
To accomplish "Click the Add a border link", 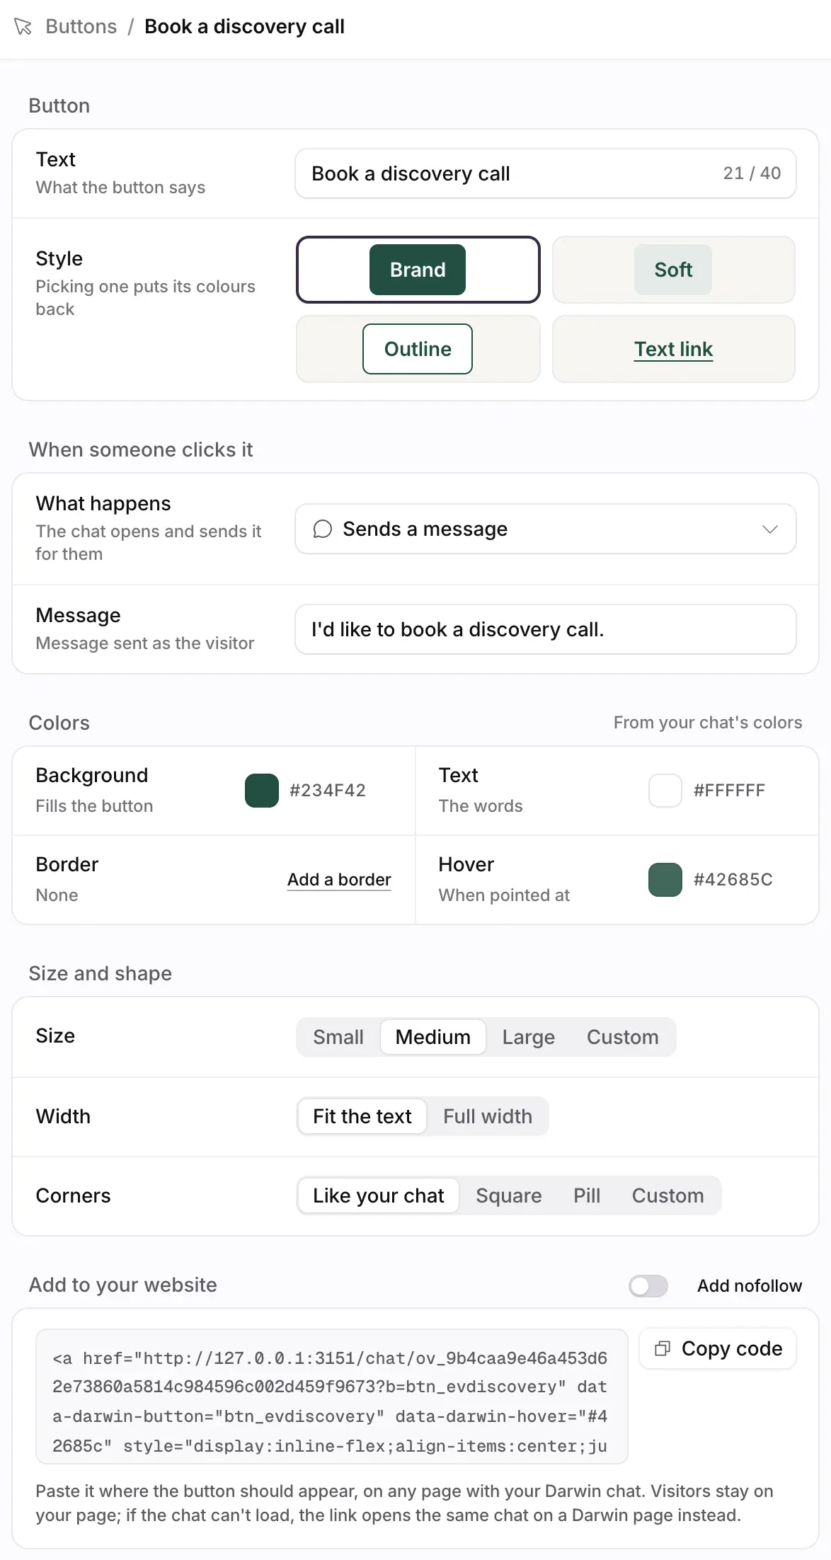I will tap(339, 880).
